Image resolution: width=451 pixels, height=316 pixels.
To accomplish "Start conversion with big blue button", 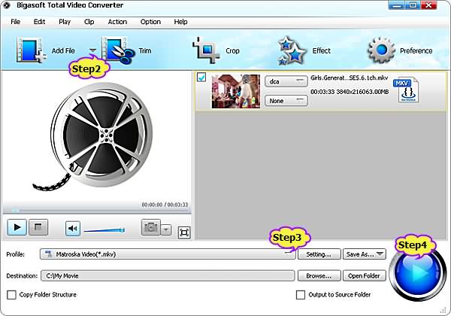I will (x=417, y=272).
